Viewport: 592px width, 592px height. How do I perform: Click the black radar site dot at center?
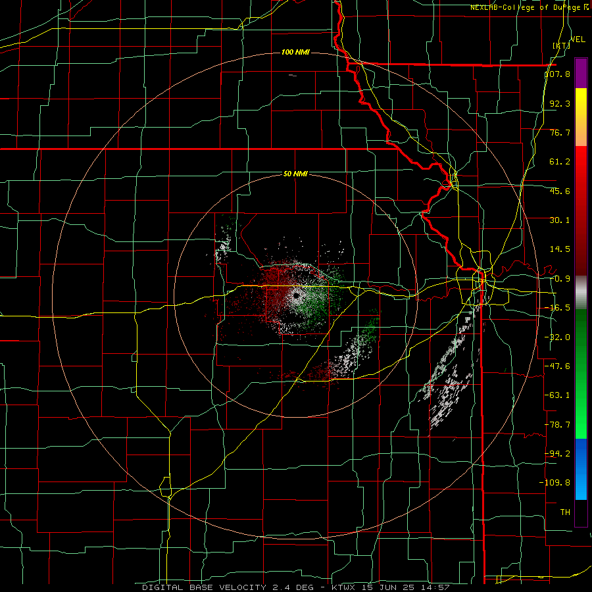pos(297,295)
